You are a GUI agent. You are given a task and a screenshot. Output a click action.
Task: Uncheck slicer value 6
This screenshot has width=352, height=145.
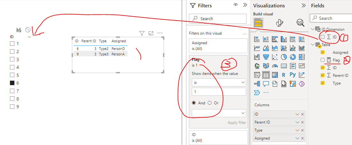click(12, 83)
